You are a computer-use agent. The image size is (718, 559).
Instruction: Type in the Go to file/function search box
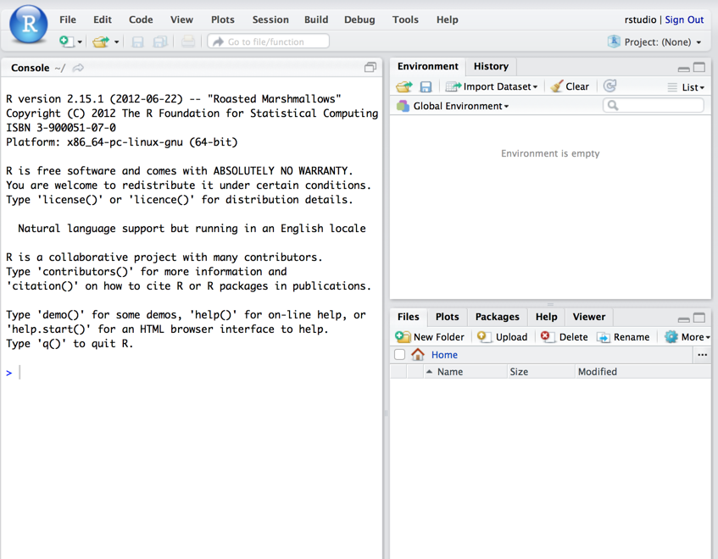point(268,40)
